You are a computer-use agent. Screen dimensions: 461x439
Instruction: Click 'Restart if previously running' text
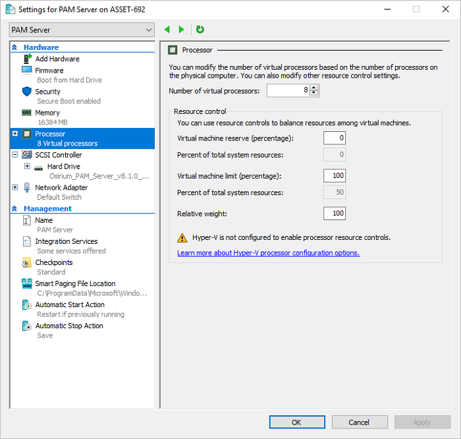tap(80, 314)
